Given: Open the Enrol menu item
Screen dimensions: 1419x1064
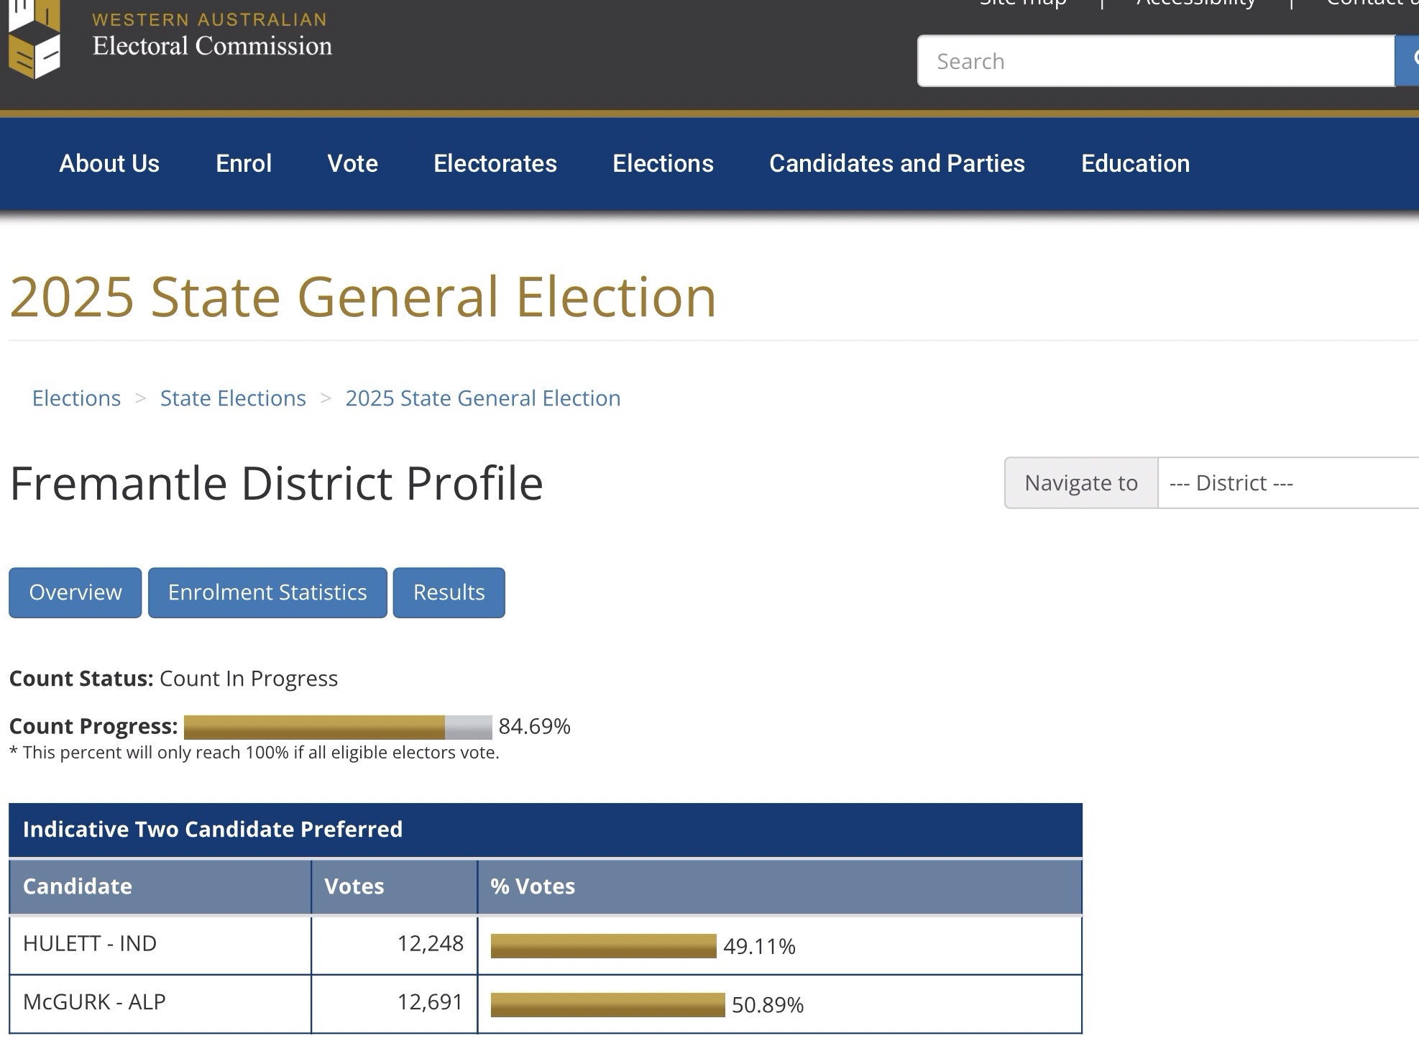Looking at the screenshot, I should (244, 164).
